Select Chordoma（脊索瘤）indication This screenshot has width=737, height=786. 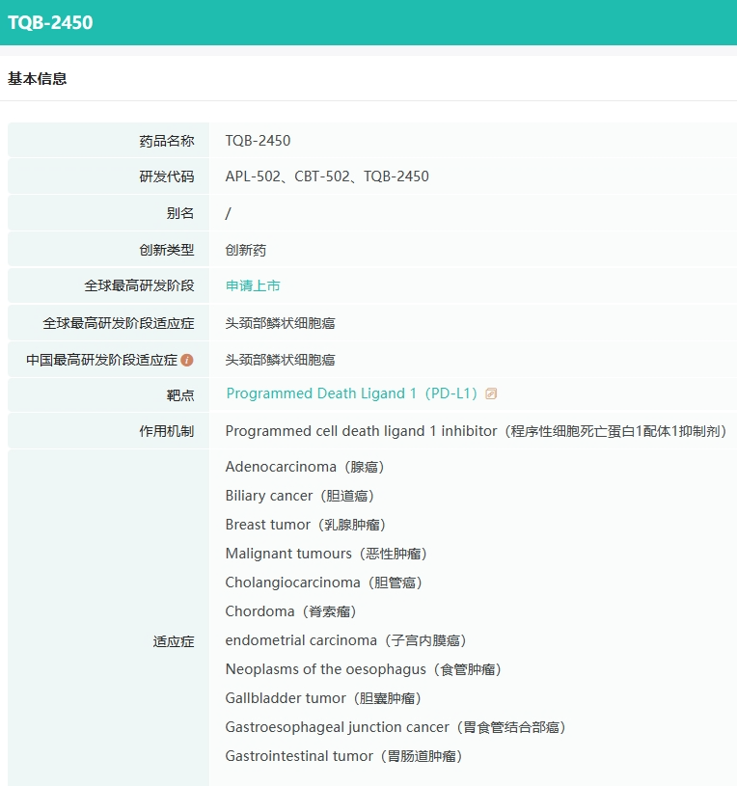click(x=290, y=611)
